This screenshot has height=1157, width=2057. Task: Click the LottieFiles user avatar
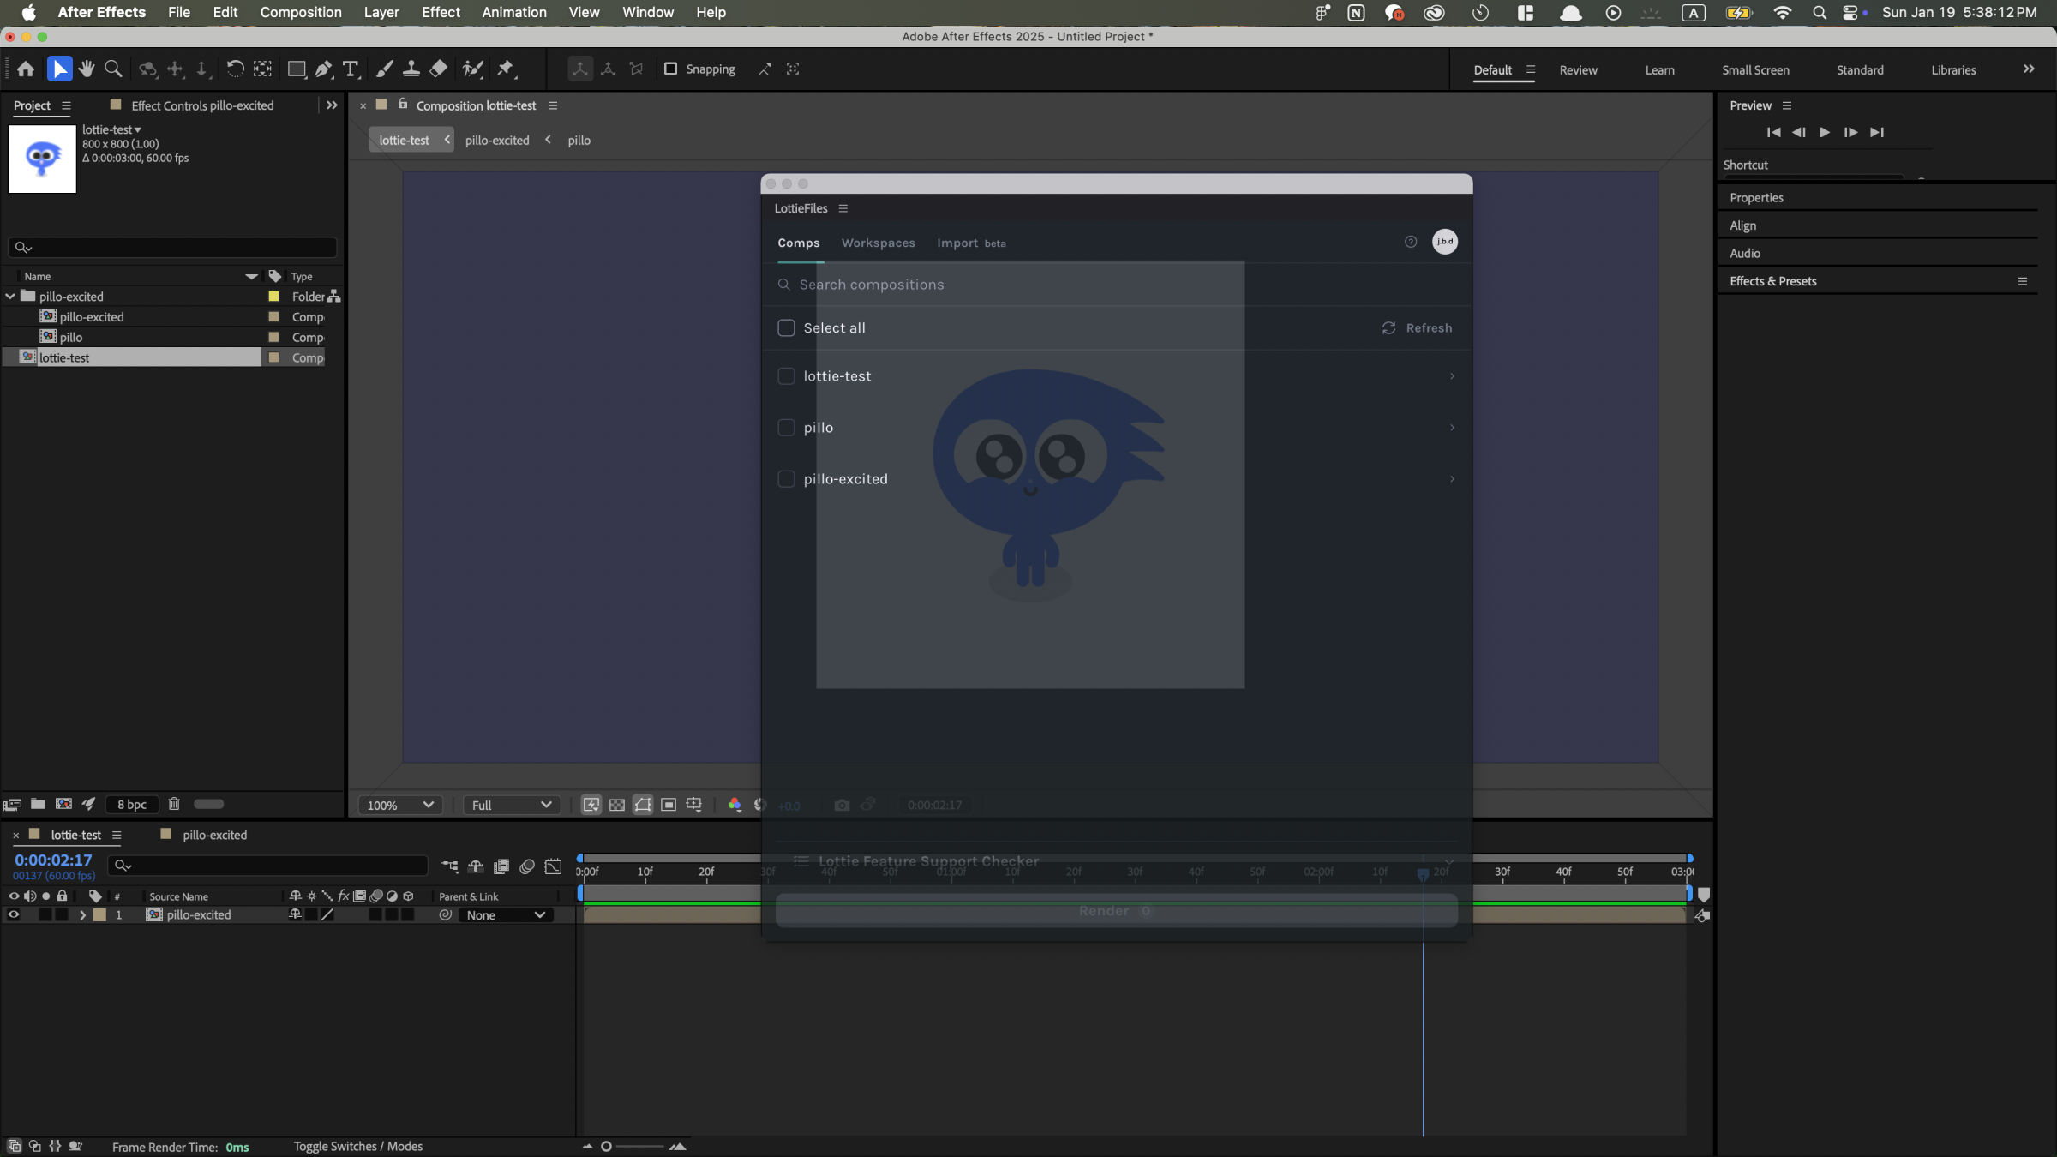[1445, 242]
